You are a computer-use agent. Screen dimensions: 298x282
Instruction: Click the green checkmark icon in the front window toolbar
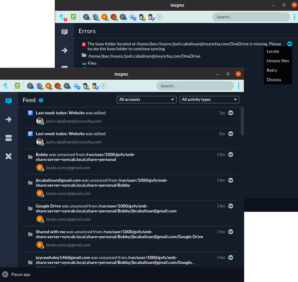point(17,86)
